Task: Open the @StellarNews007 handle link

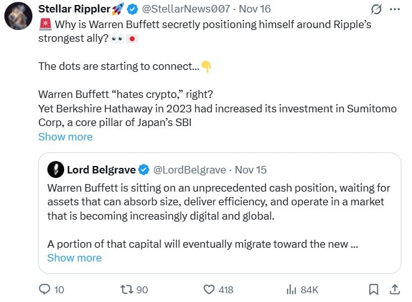Action: [x=186, y=9]
